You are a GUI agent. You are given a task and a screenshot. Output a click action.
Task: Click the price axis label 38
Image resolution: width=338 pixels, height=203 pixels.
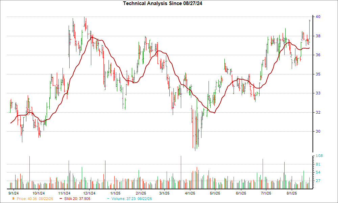point(318,36)
